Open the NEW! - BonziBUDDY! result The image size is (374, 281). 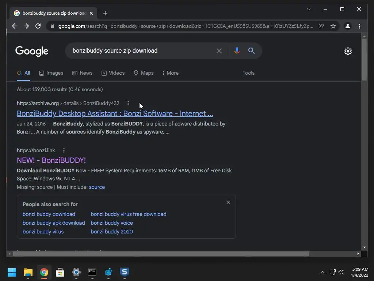[x=51, y=160]
